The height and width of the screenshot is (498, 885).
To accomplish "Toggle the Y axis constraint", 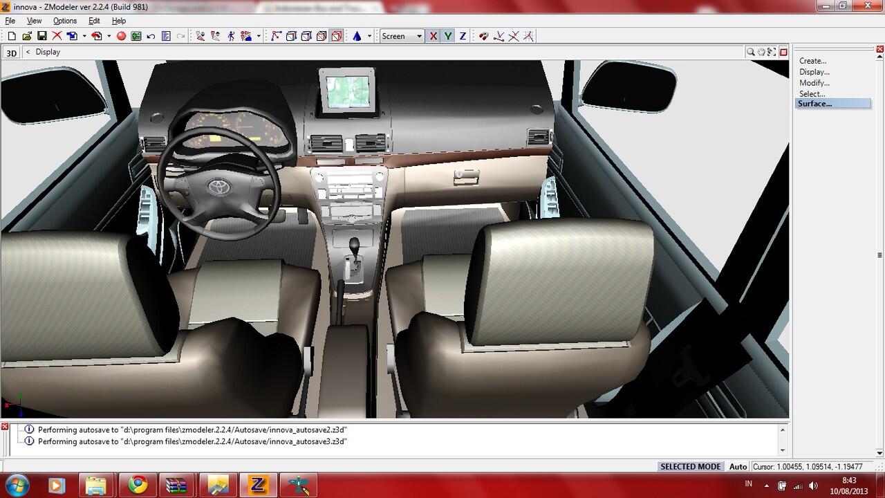I will [x=448, y=36].
